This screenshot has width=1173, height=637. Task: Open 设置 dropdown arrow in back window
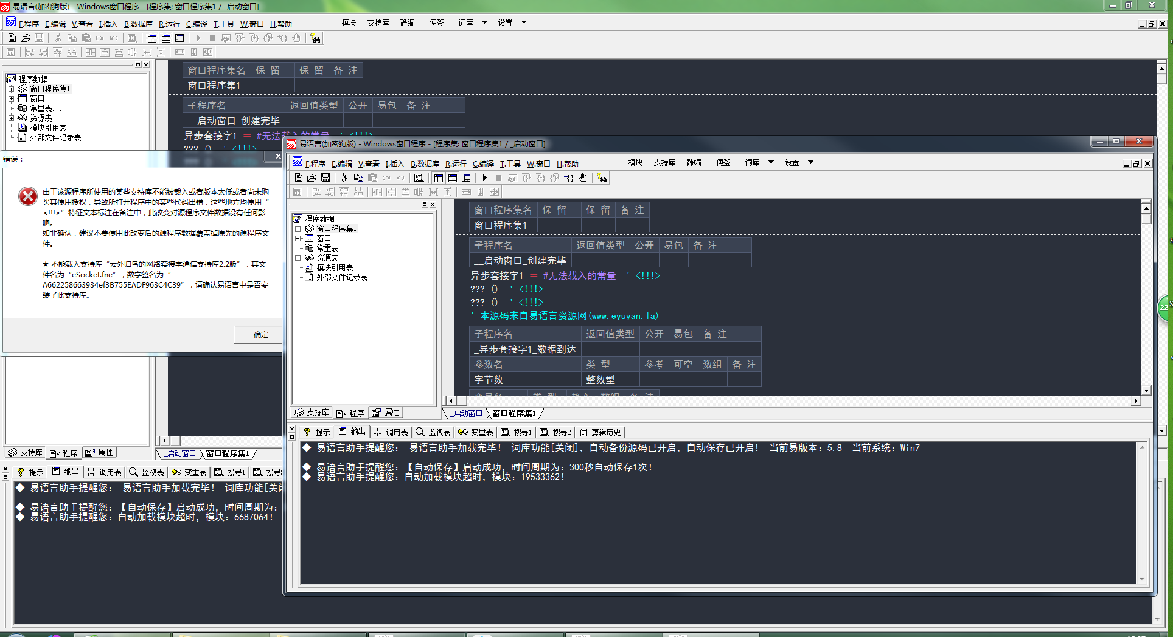coord(524,22)
